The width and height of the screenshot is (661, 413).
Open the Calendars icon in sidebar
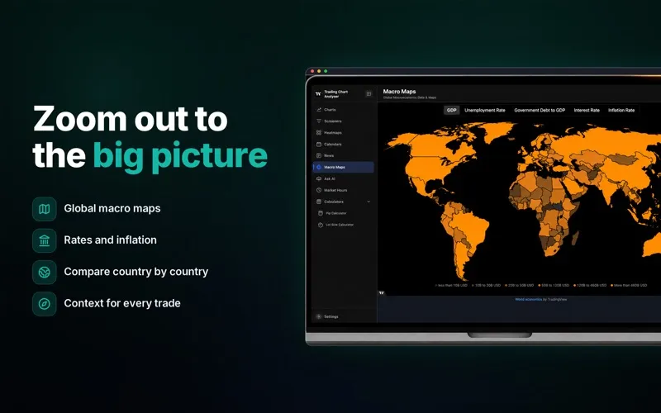coord(319,144)
